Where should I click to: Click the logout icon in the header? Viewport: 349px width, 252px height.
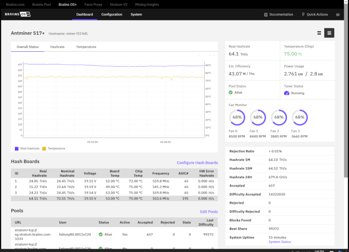(338, 15)
